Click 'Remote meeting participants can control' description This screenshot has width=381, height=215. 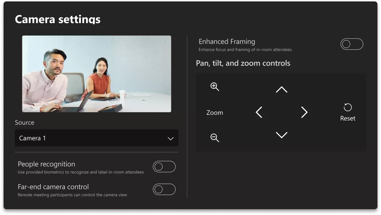pos(72,195)
